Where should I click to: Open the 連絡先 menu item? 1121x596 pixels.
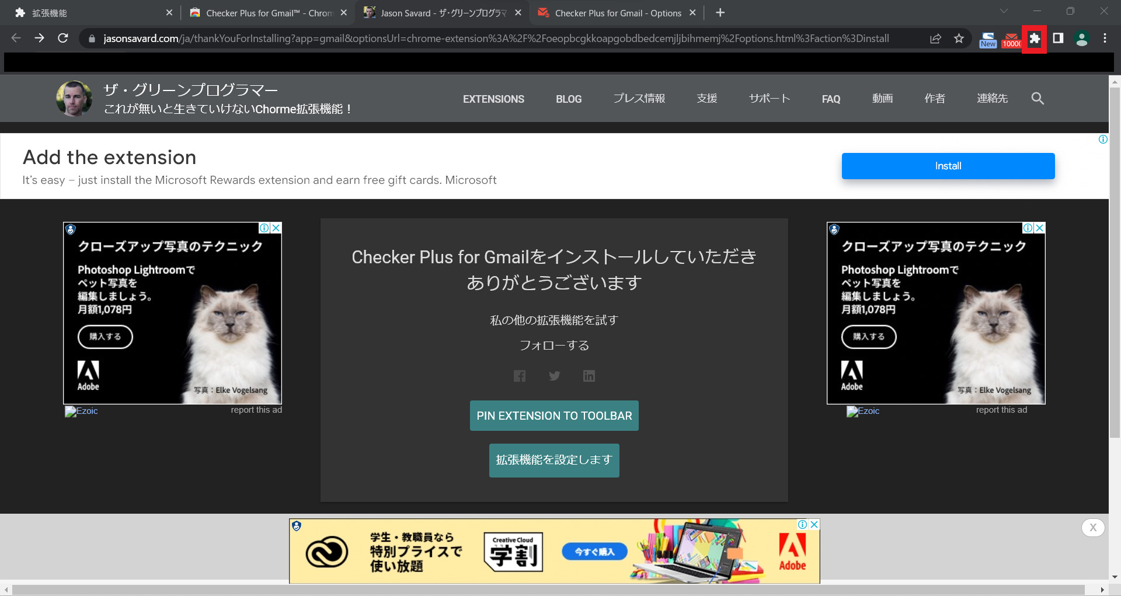992,99
